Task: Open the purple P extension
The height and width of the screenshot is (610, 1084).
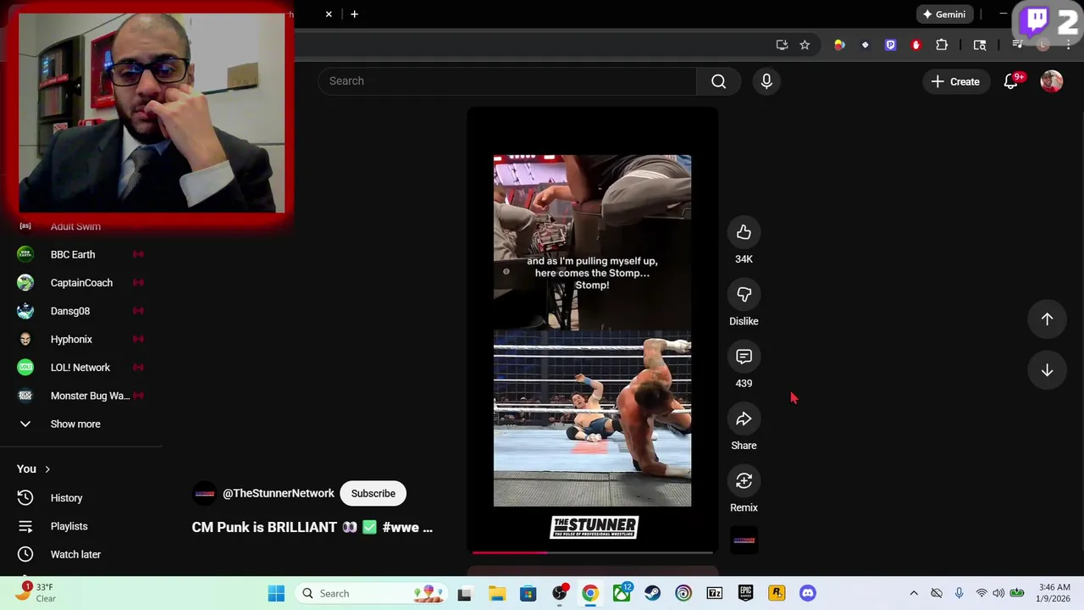Action: tap(890, 45)
